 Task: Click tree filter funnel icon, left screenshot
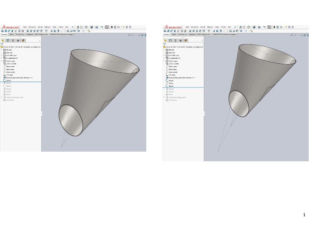pos(2,44)
